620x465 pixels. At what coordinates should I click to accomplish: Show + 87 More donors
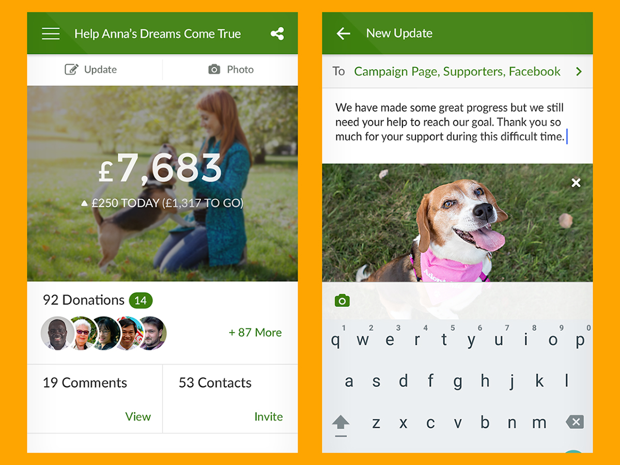pyautogui.click(x=255, y=332)
